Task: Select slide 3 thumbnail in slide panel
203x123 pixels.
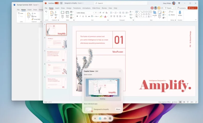Action: tap(56, 56)
